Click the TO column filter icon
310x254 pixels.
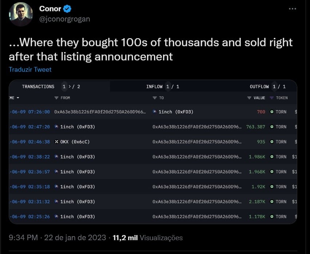155,98
